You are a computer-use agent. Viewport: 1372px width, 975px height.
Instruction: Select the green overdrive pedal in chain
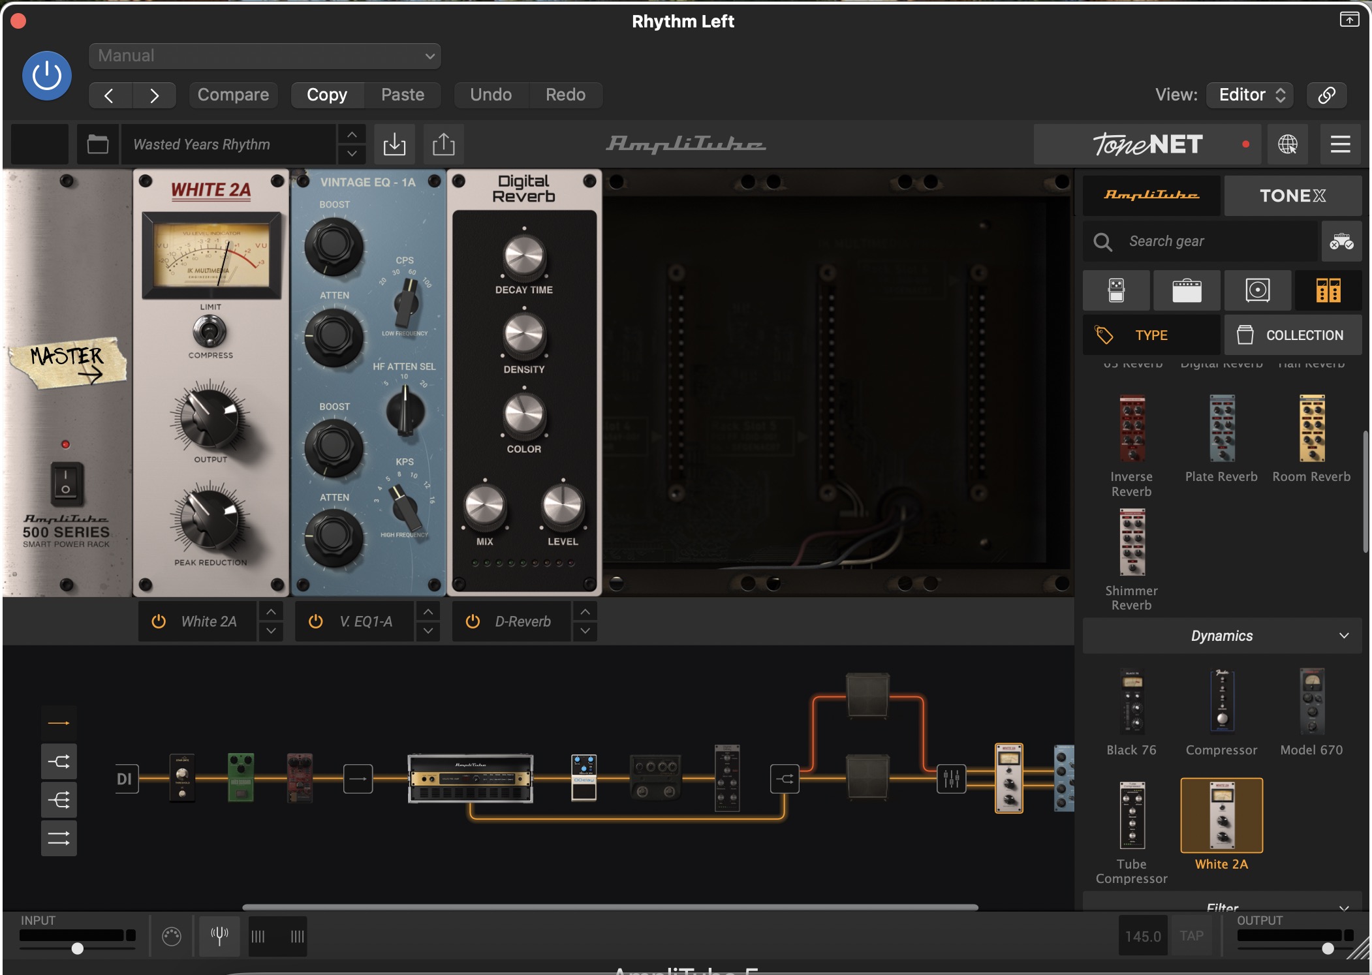click(x=241, y=777)
